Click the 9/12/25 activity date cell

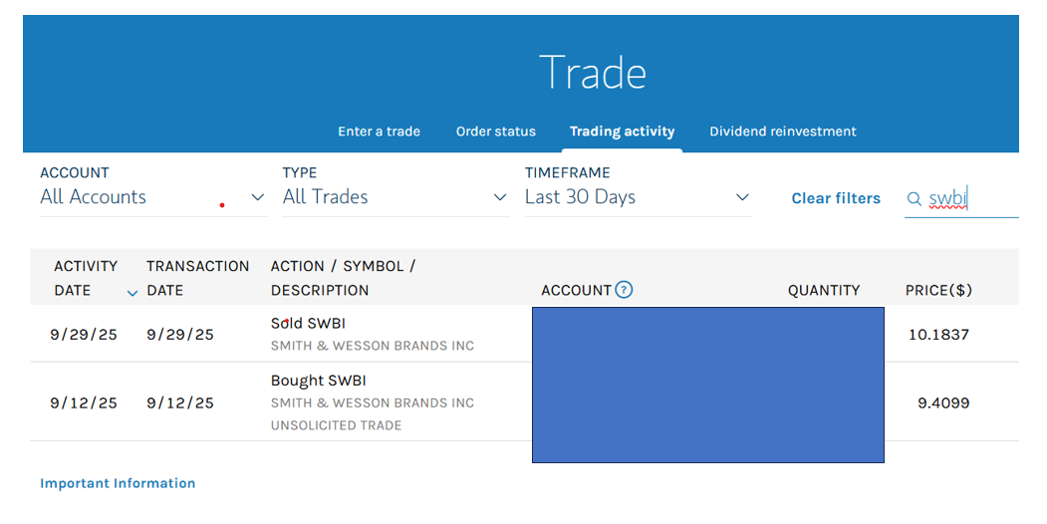click(x=84, y=402)
